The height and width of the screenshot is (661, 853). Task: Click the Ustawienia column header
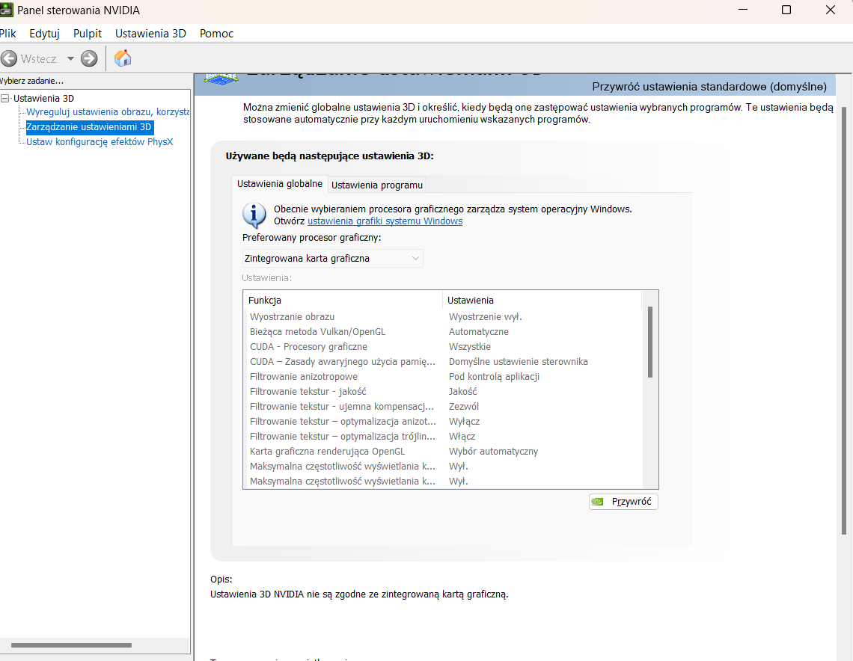click(542, 300)
